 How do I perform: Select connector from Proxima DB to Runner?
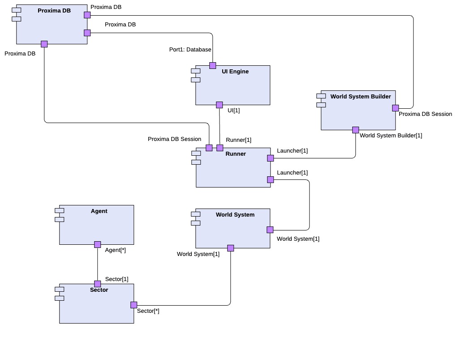point(126,123)
